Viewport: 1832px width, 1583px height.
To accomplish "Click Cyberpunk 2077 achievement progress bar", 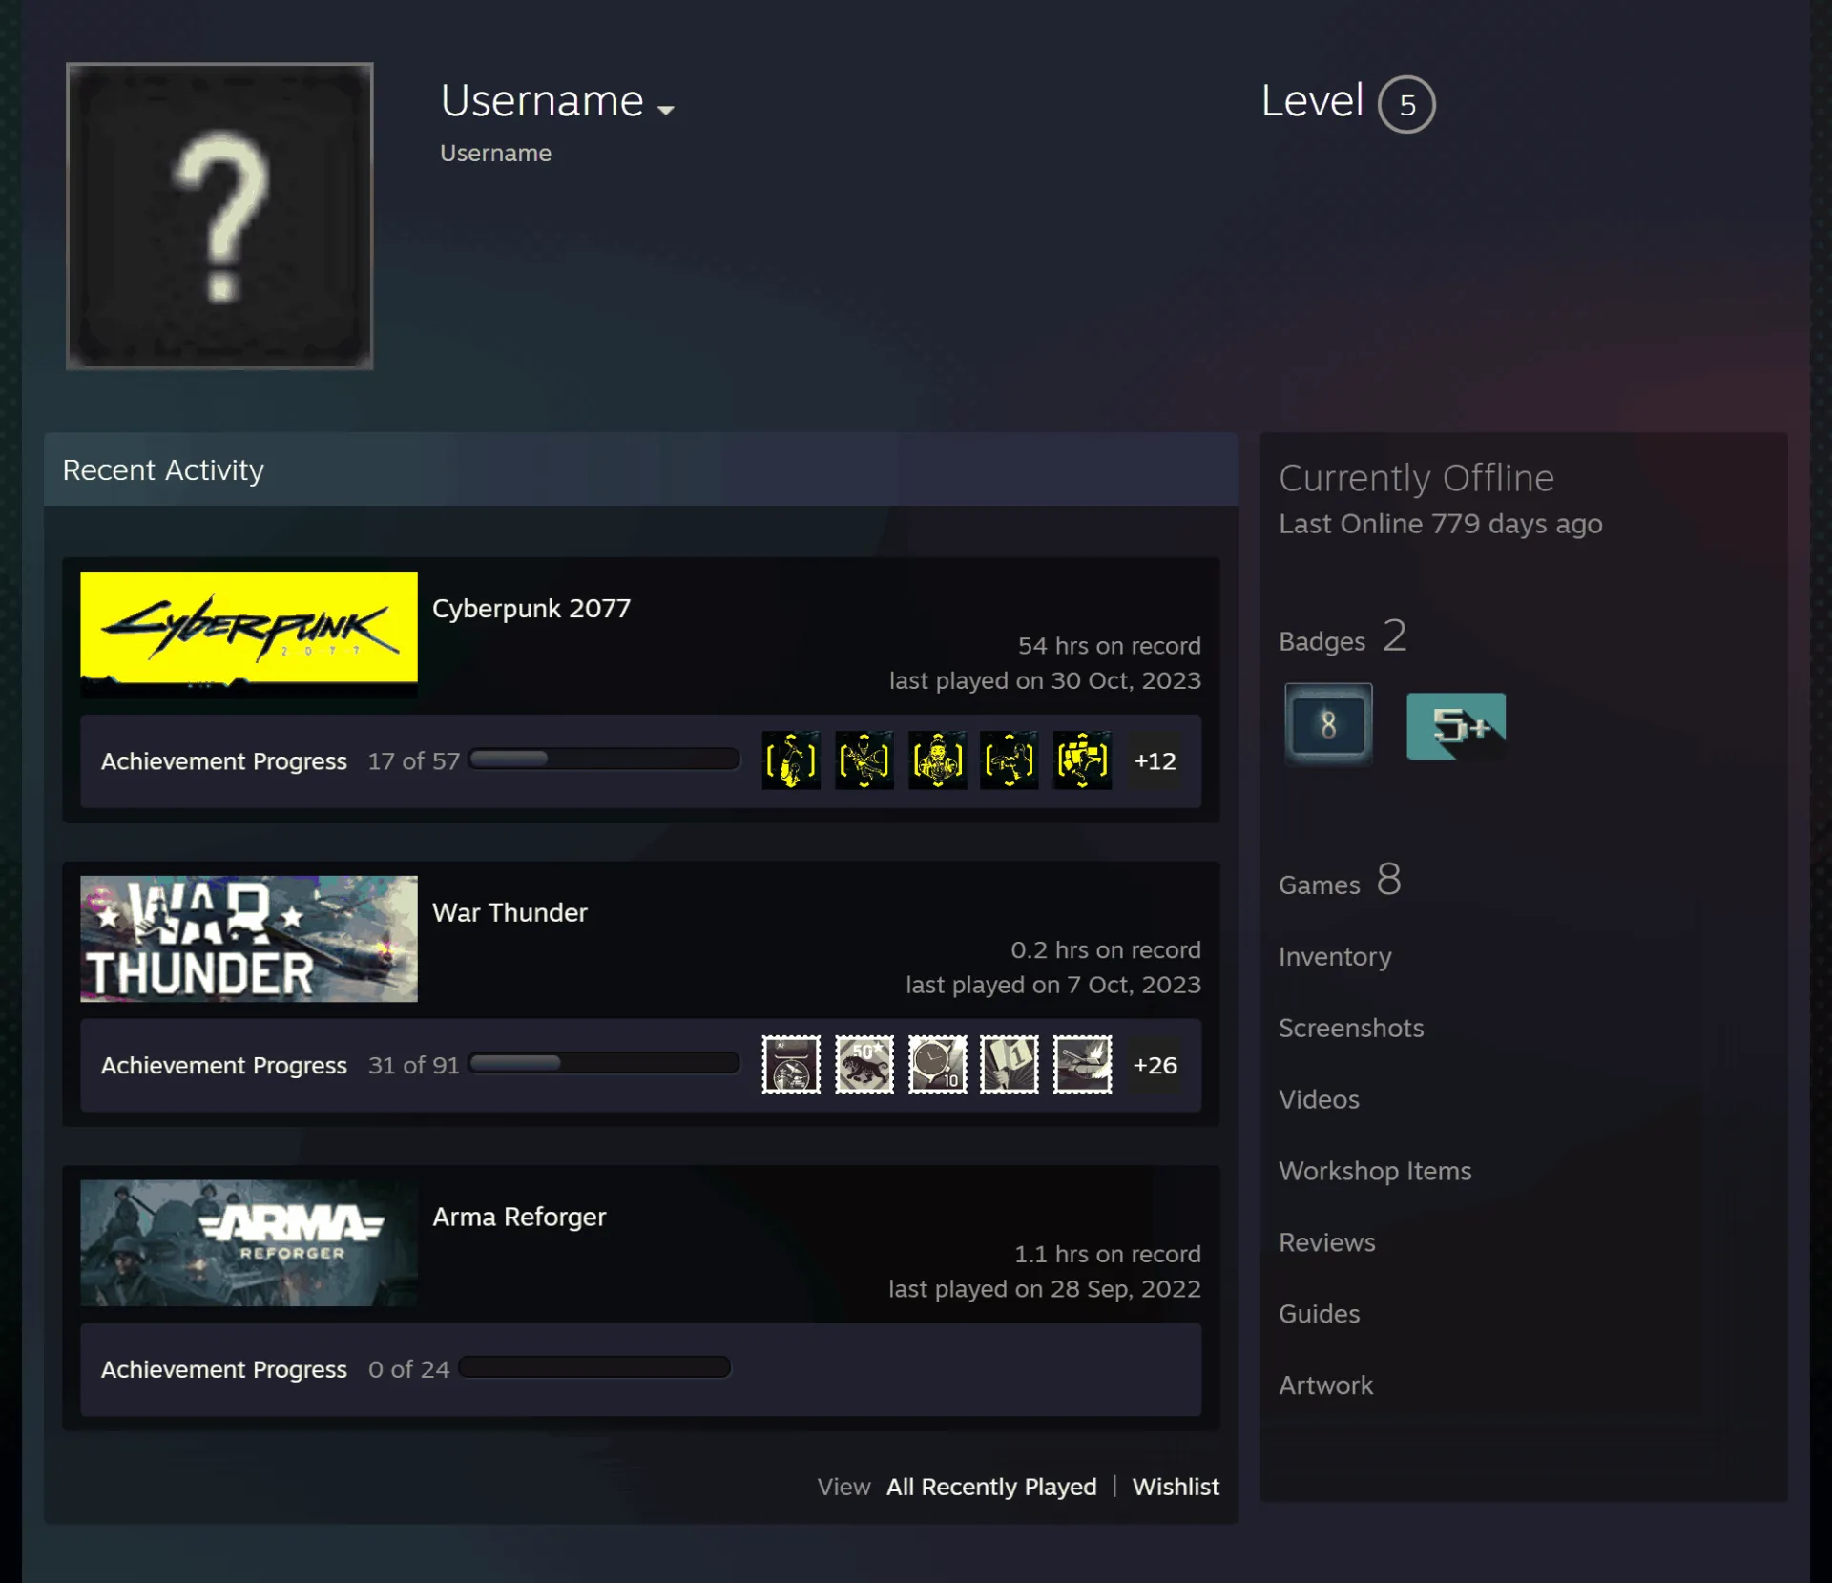I will [x=605, y=759].
